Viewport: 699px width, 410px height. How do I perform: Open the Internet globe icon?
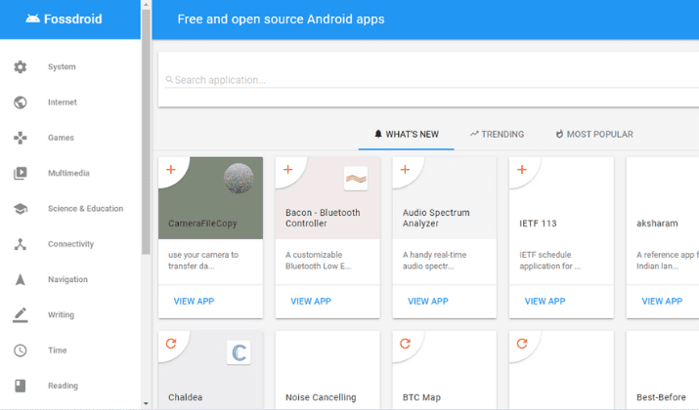coord(21,102)
